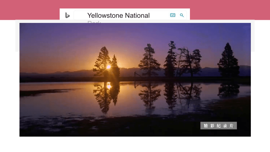
Task: Click the white blank area below the image
Action: (x=135, y=144)
